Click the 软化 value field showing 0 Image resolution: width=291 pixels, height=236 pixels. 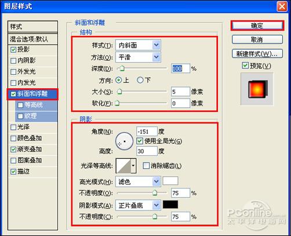(180, 103)
